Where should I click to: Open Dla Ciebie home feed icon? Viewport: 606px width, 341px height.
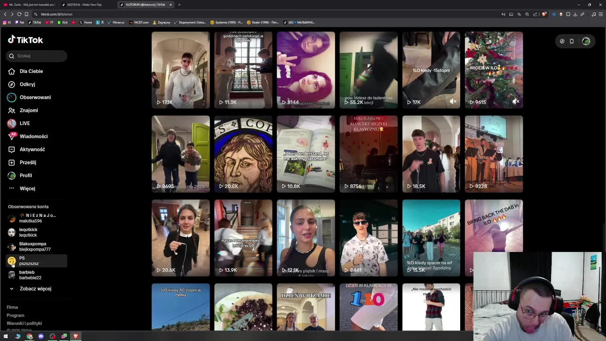coord(11,71)
